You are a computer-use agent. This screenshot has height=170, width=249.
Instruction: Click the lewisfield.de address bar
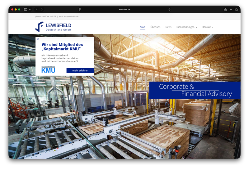coord(125,10)
